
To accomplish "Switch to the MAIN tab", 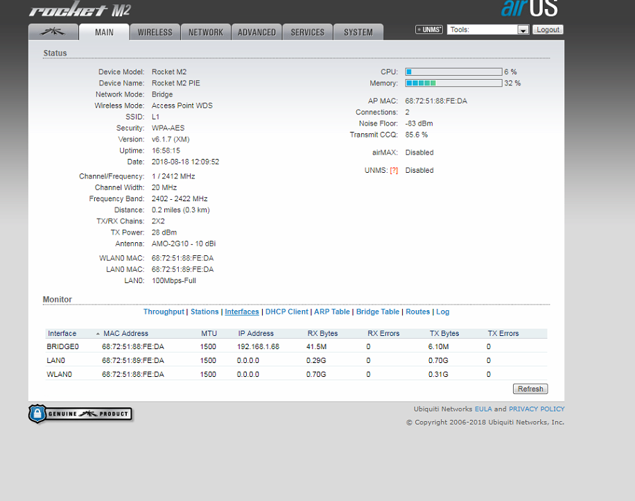I will click(104, 32).
